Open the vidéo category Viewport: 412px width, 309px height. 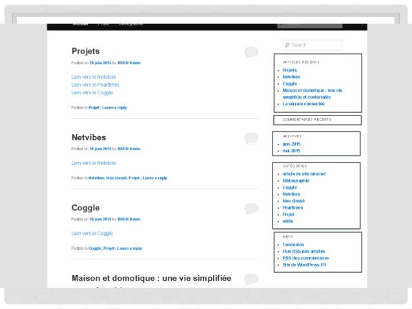click(x=288, y=221)
